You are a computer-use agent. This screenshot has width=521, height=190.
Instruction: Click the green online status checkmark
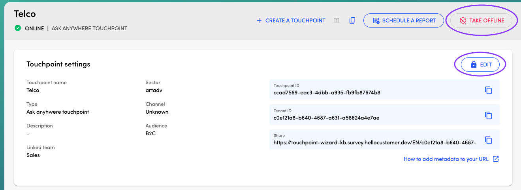(18, 28)
